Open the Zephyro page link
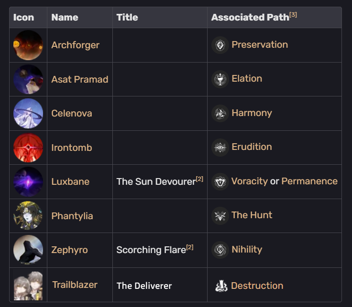 (x=69, y=250)
